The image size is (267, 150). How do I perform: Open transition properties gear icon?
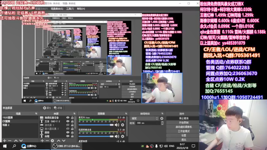tap(162, 118)
